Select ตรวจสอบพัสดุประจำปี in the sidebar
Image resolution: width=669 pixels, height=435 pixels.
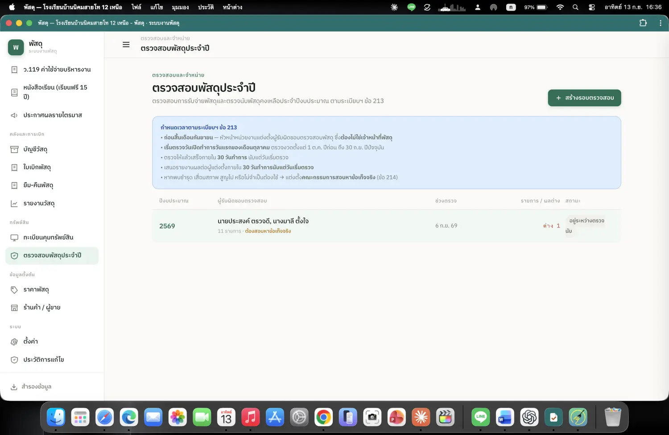click(x=52, y=256)
